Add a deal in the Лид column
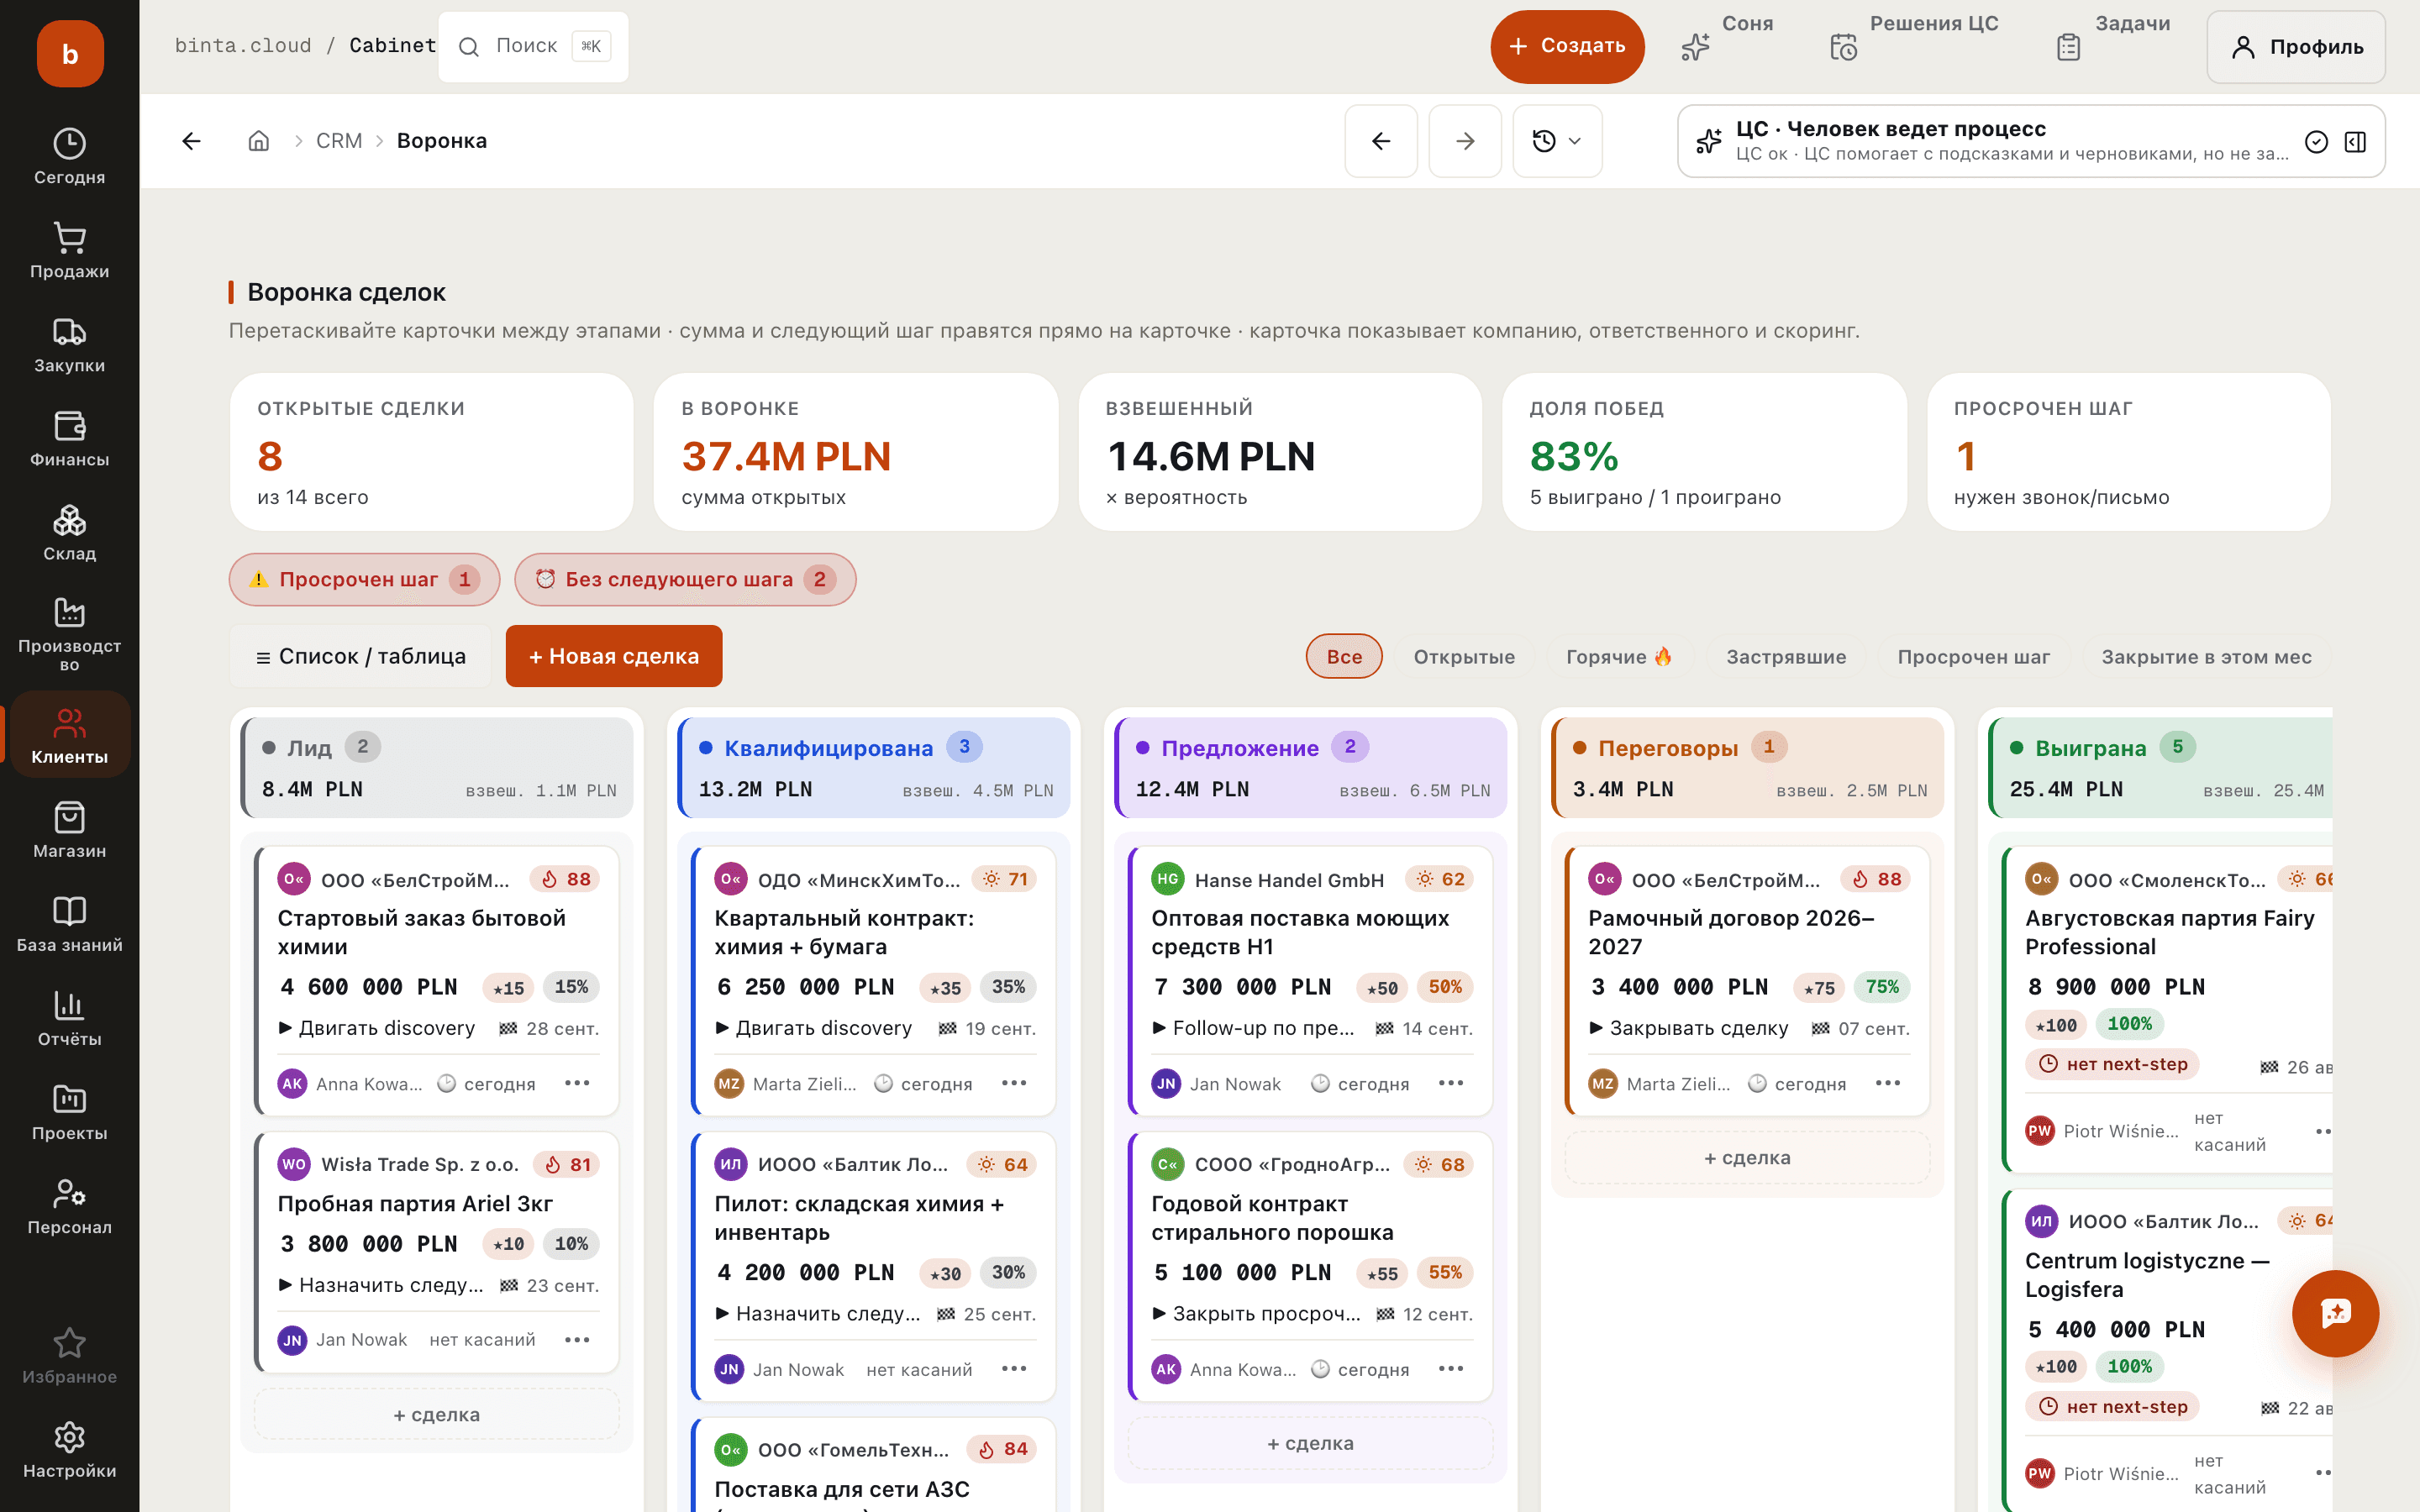 (437, 1414)
